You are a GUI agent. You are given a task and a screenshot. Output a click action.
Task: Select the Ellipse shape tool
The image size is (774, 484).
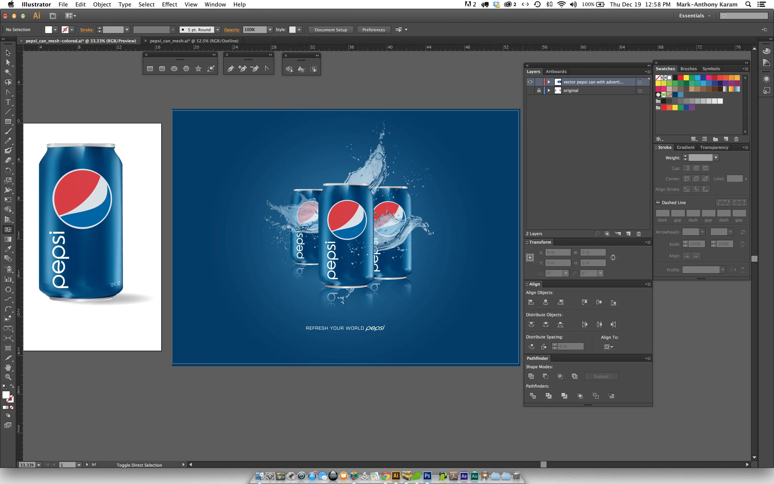coord(174,68)
